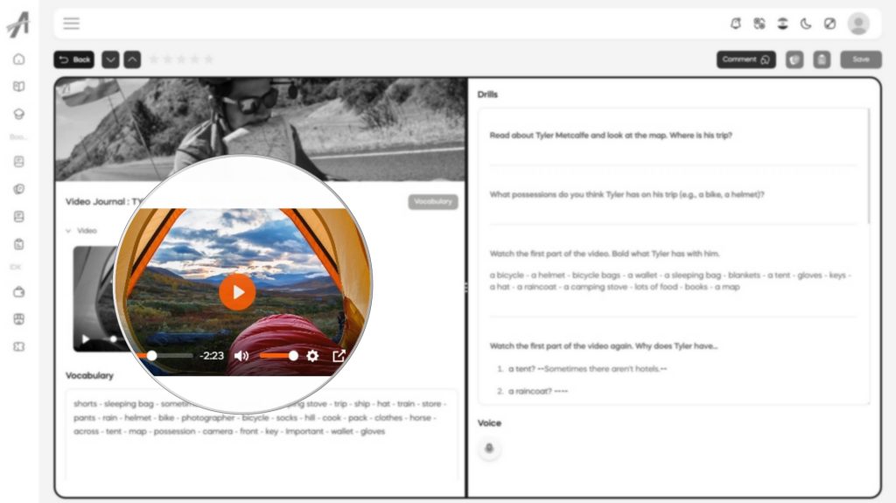Collapse the Video section expander
Viewport: 896px width, 503px height.
click(x=68, y=231)
